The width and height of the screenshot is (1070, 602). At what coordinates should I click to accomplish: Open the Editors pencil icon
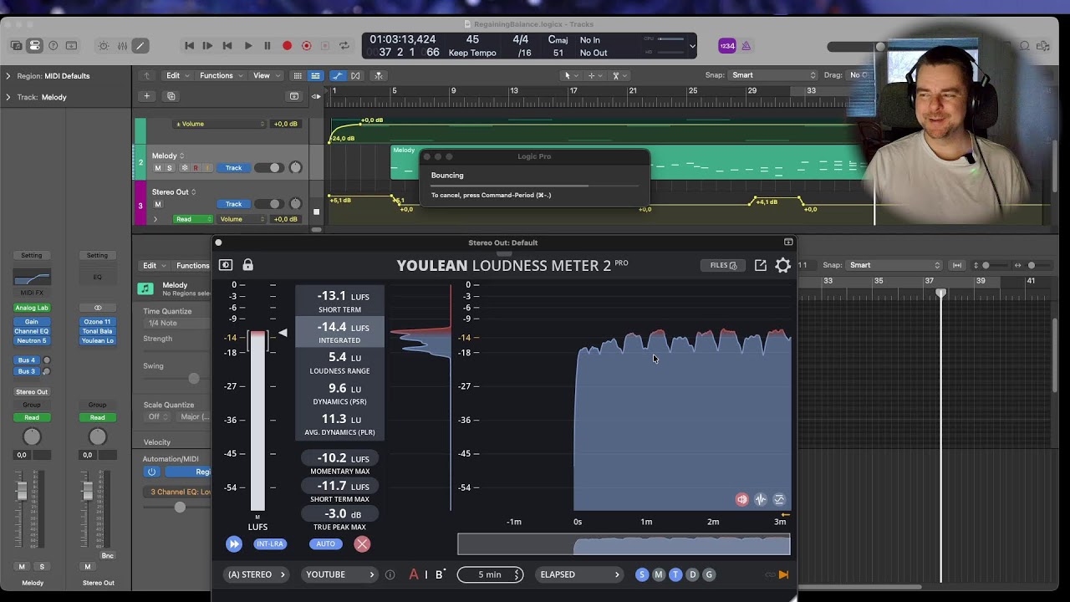pos(140,46)
